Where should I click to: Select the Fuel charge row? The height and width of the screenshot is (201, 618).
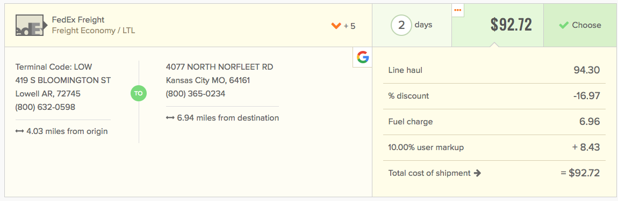click(494, 122)
